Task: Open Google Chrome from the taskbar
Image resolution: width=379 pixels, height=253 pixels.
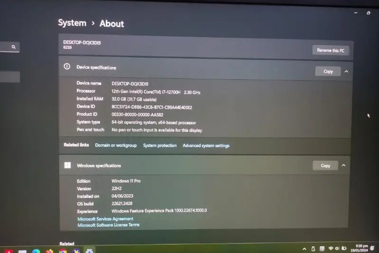Action: click(x=63, y=251)
